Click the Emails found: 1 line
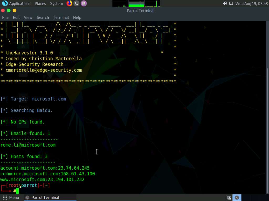 (x=25, y=133)
